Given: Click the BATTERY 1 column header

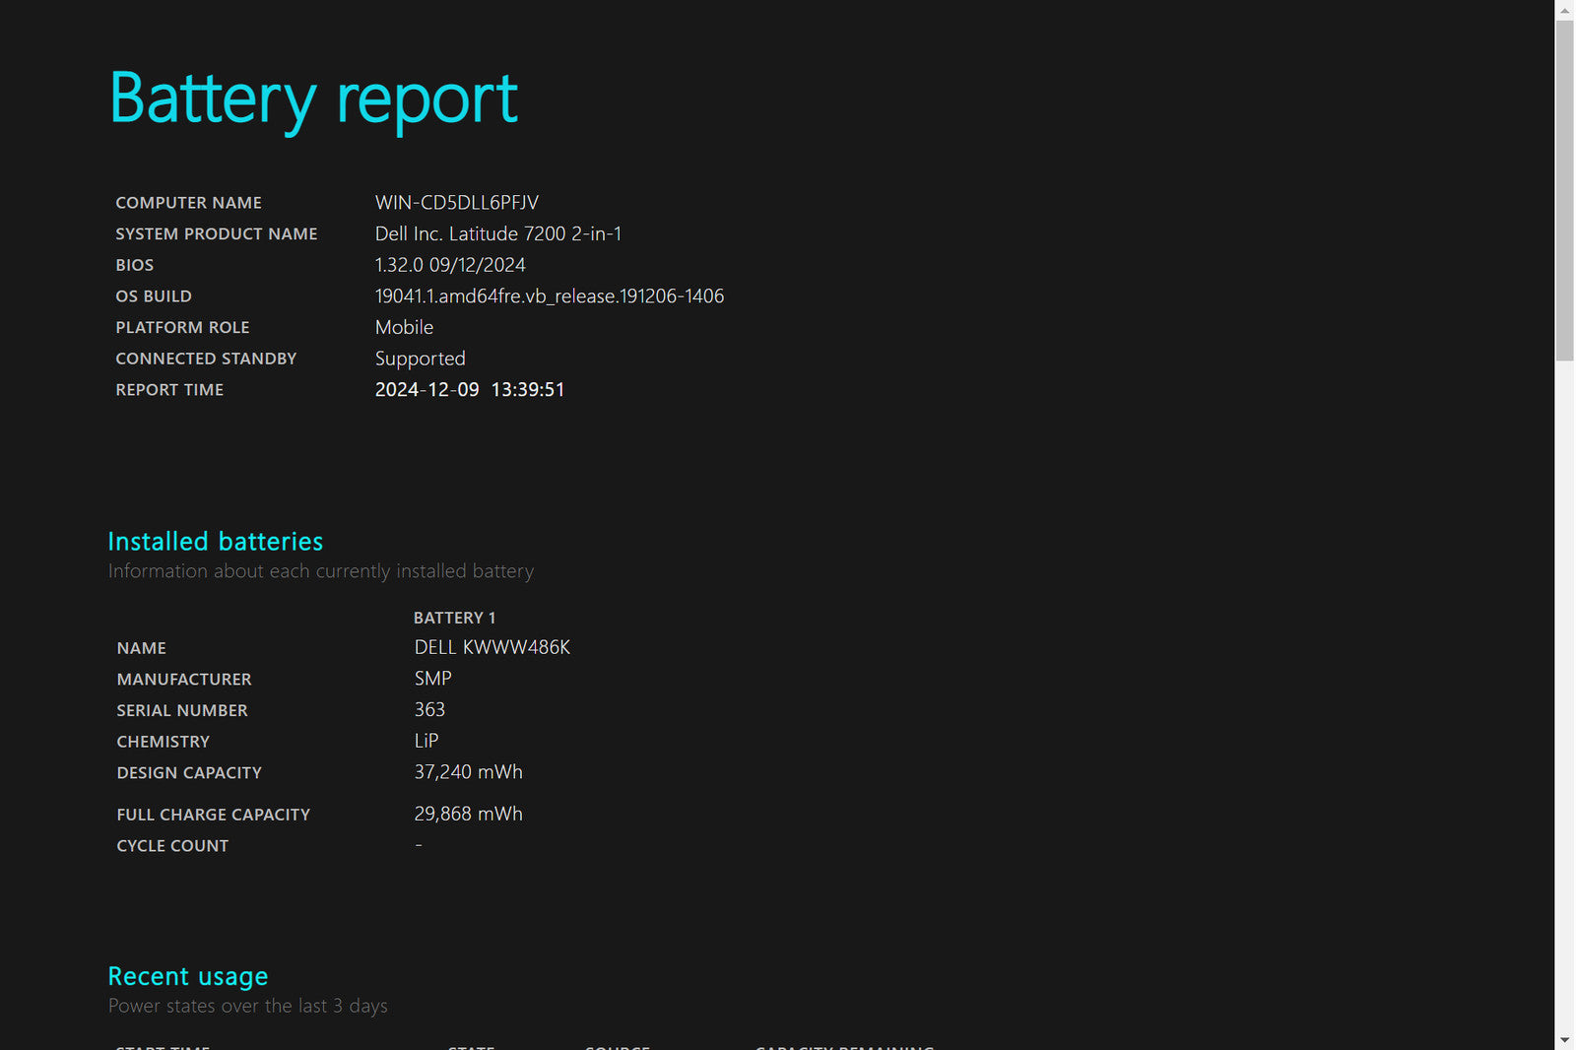Looking at the screenshot, I should pyautogui.click(x=454, y=618).
